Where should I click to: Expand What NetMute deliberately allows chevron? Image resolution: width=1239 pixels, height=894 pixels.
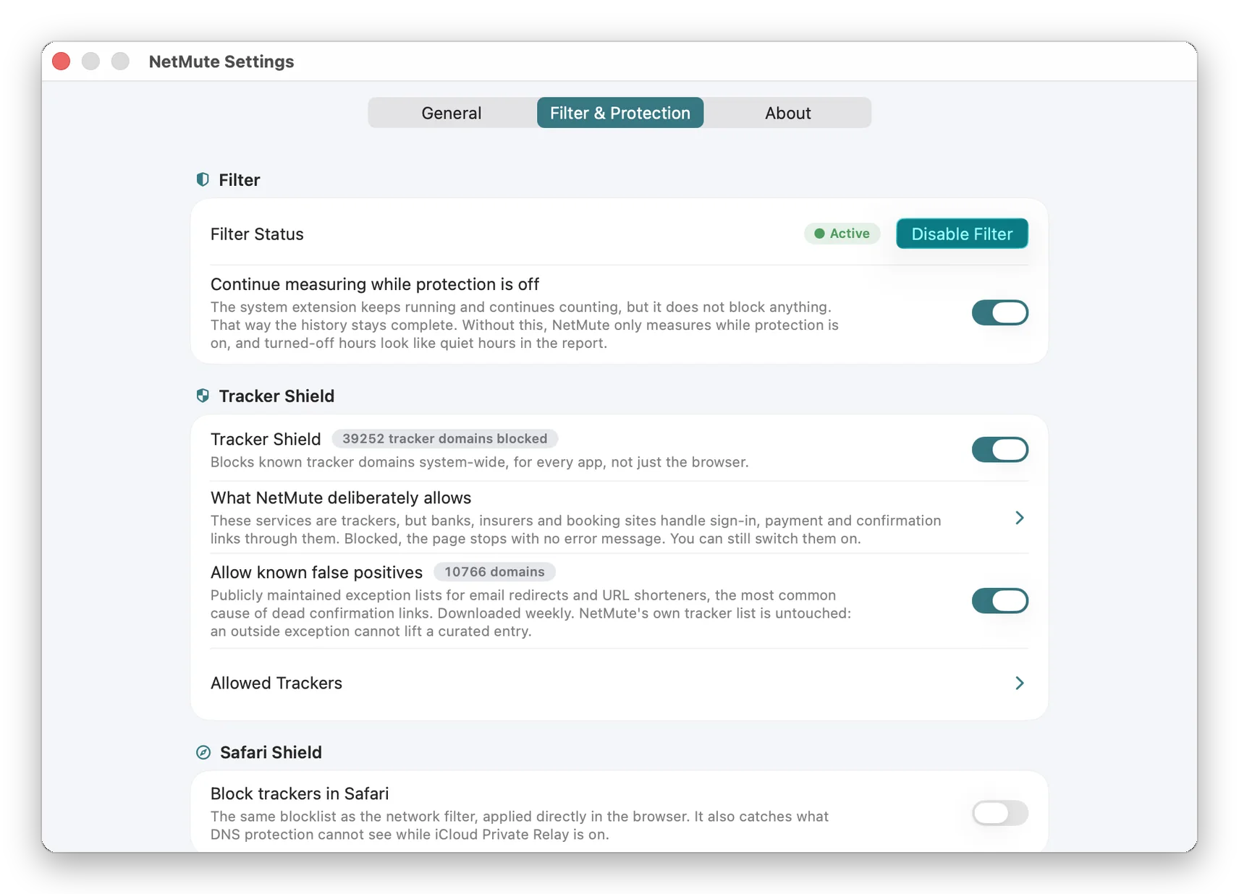tap(1019, 518)
